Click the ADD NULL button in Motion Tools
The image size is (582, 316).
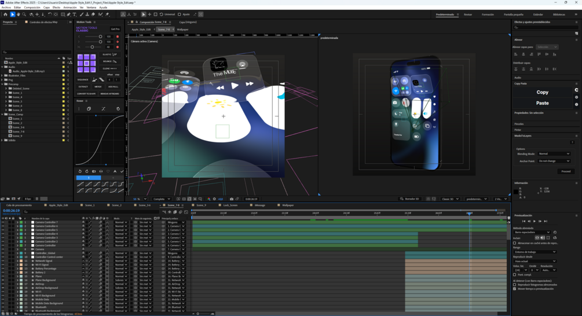coord(113,87)
